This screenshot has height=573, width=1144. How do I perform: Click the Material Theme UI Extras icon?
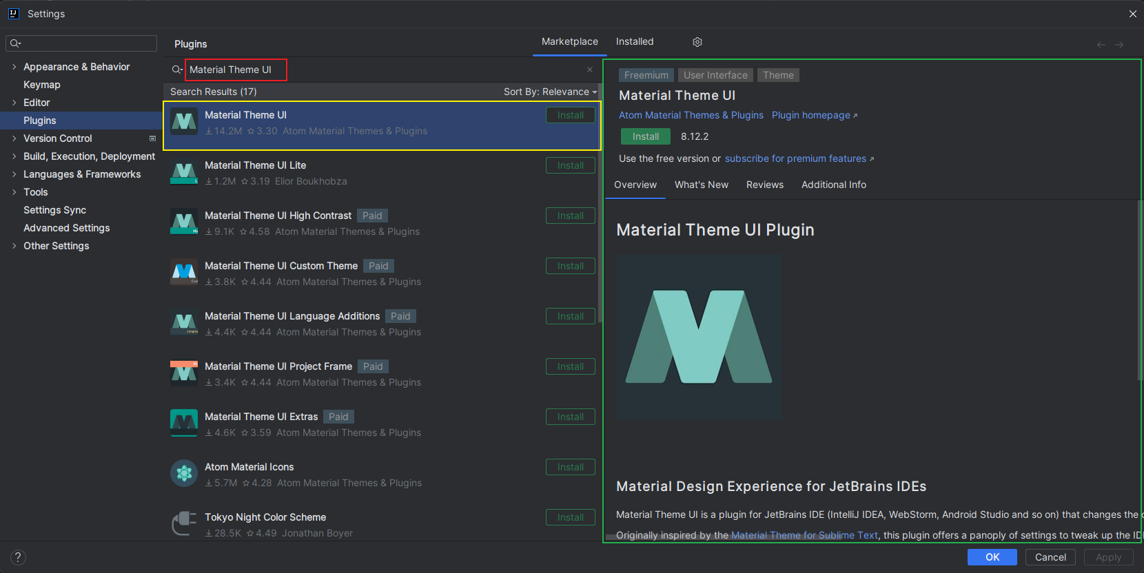[x=184, y=424]
